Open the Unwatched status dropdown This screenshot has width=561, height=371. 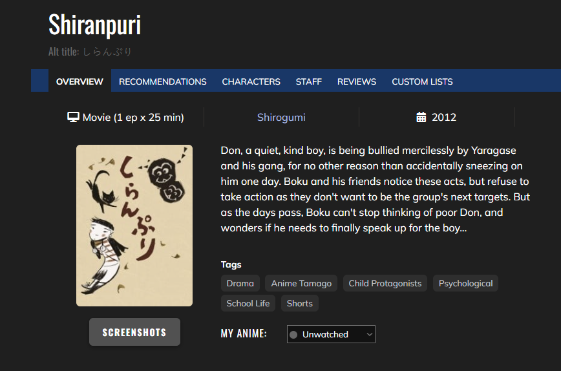(x=331, y=334)
